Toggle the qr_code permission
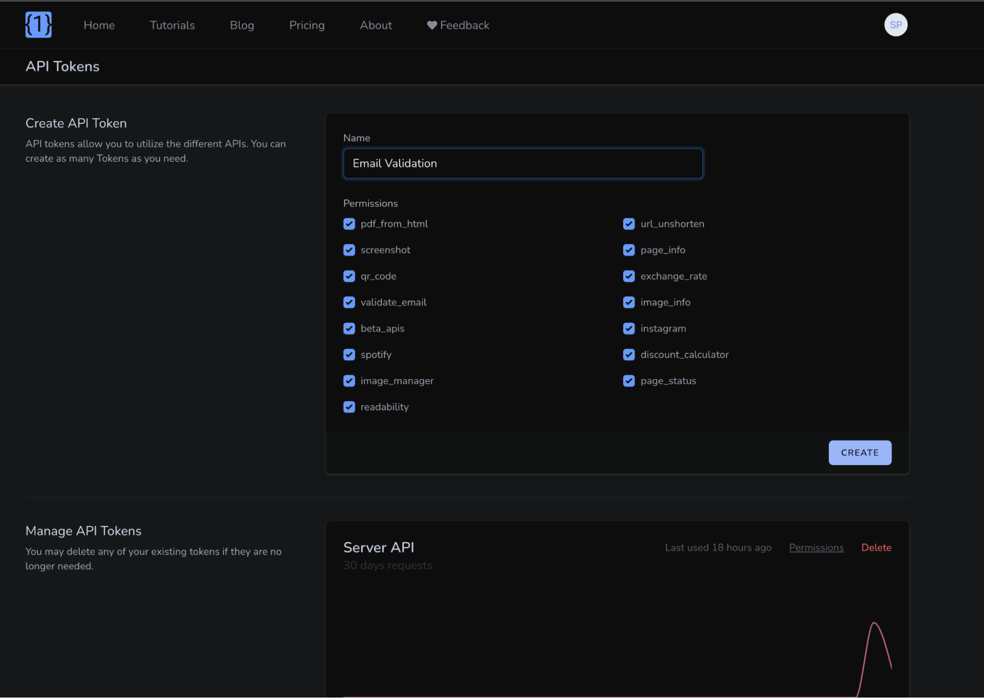Screen dimensions: 984x698 tap(349, 276)
